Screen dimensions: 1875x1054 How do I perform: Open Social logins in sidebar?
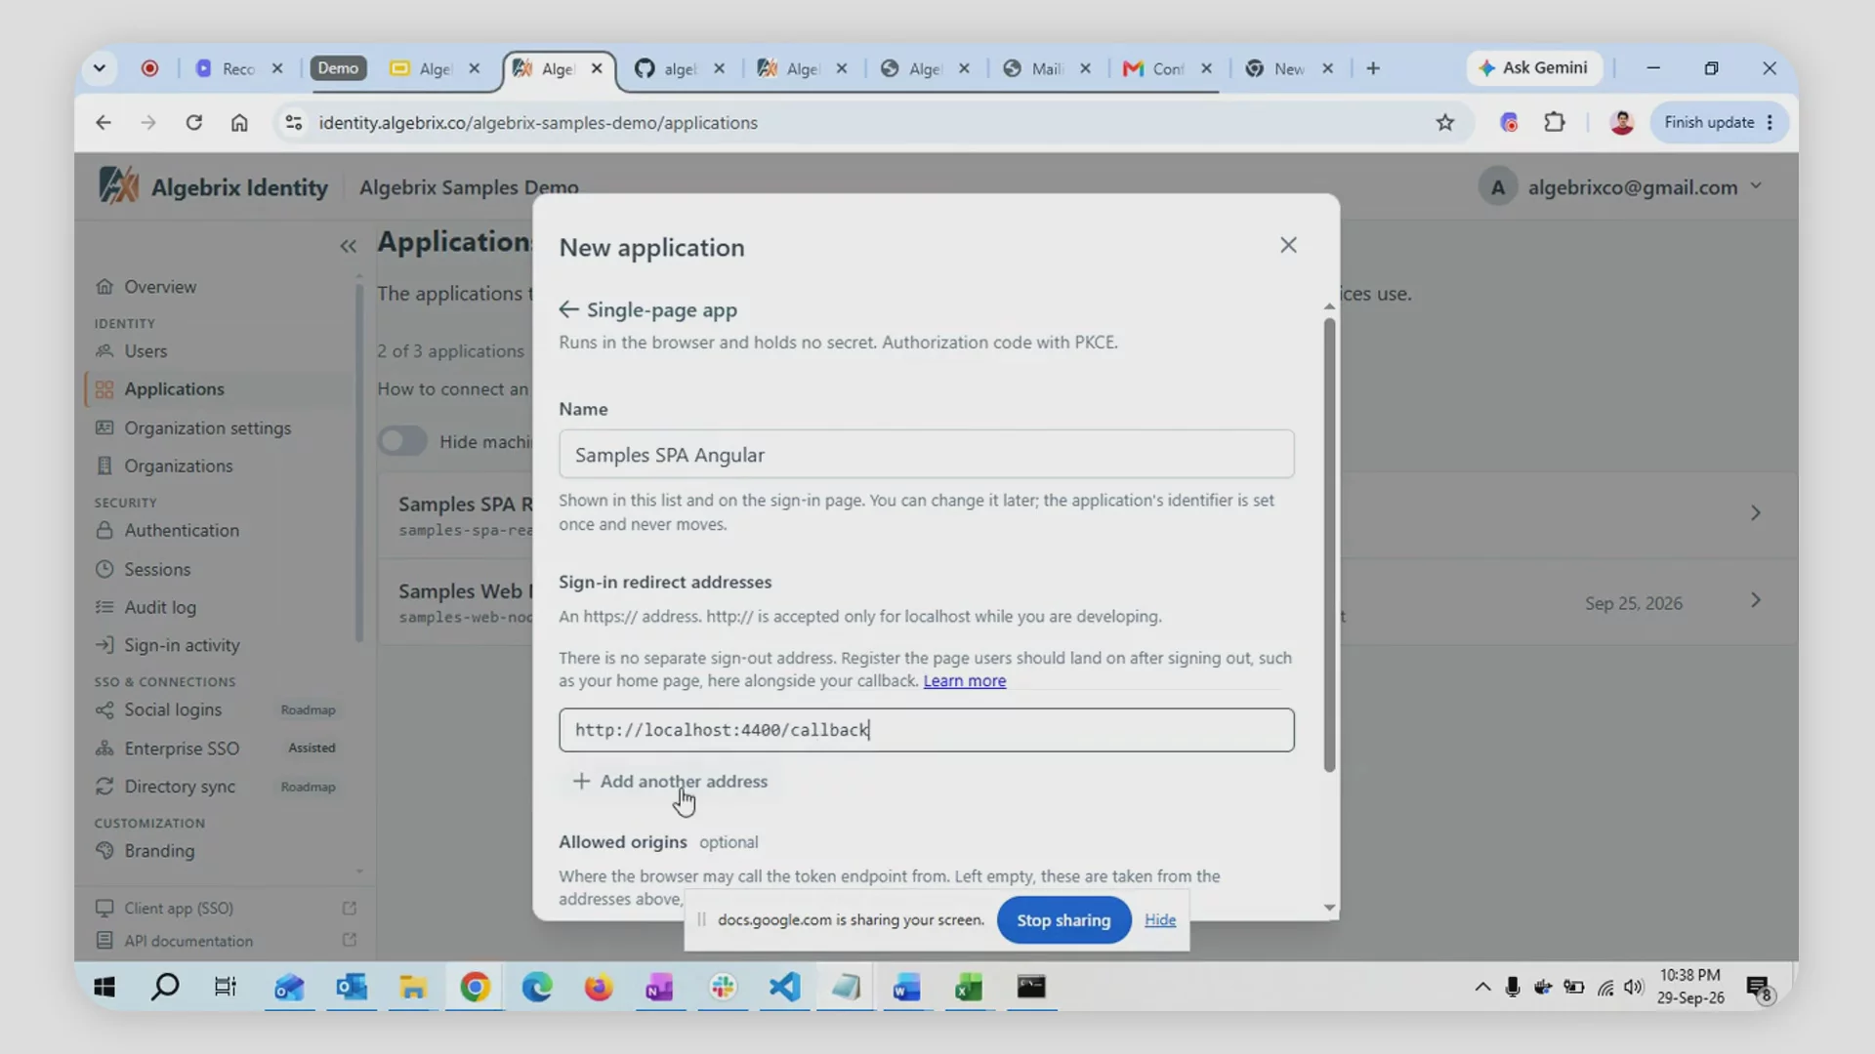tap(172, 709)
